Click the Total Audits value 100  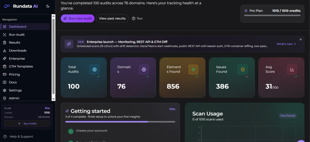tap(74, 87)
